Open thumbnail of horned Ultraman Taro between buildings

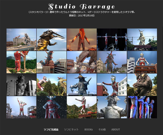[x=112, y=85]
